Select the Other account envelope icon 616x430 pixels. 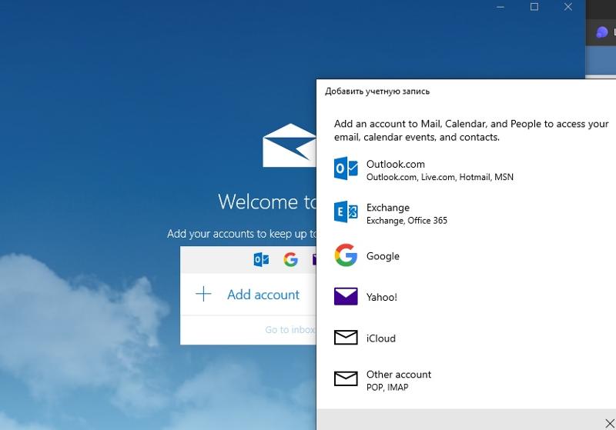pyautogui.click(x=346, y=378)
